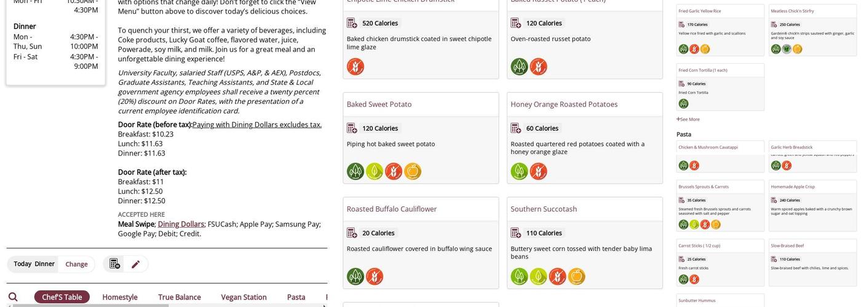Open the Southern Succotash item details

(x=544, y=209)
